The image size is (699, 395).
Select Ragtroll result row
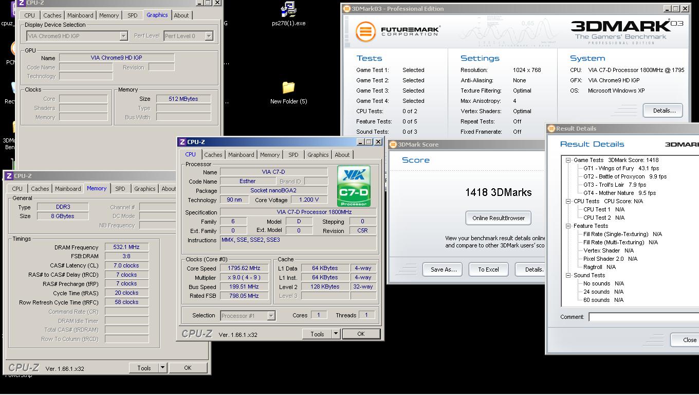coord(599,267)
